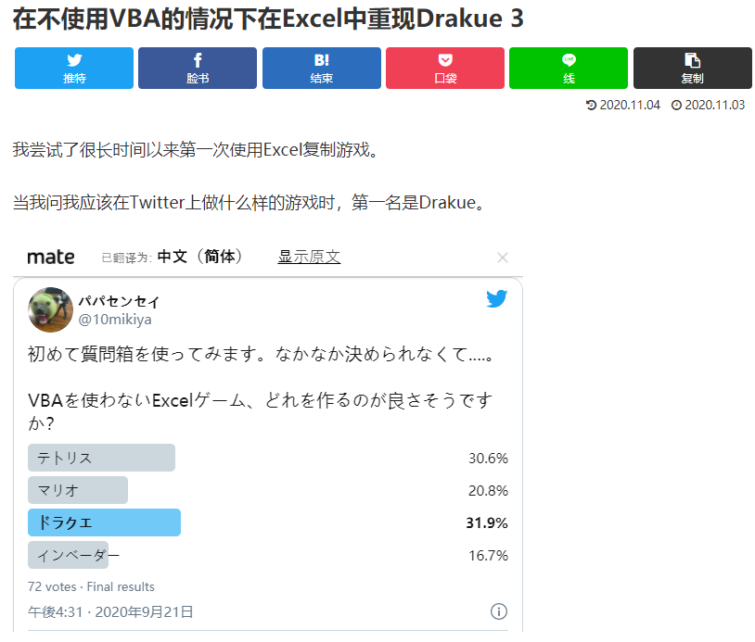
Task: Open the @10mikiya handle link
Action: point(114,320)
